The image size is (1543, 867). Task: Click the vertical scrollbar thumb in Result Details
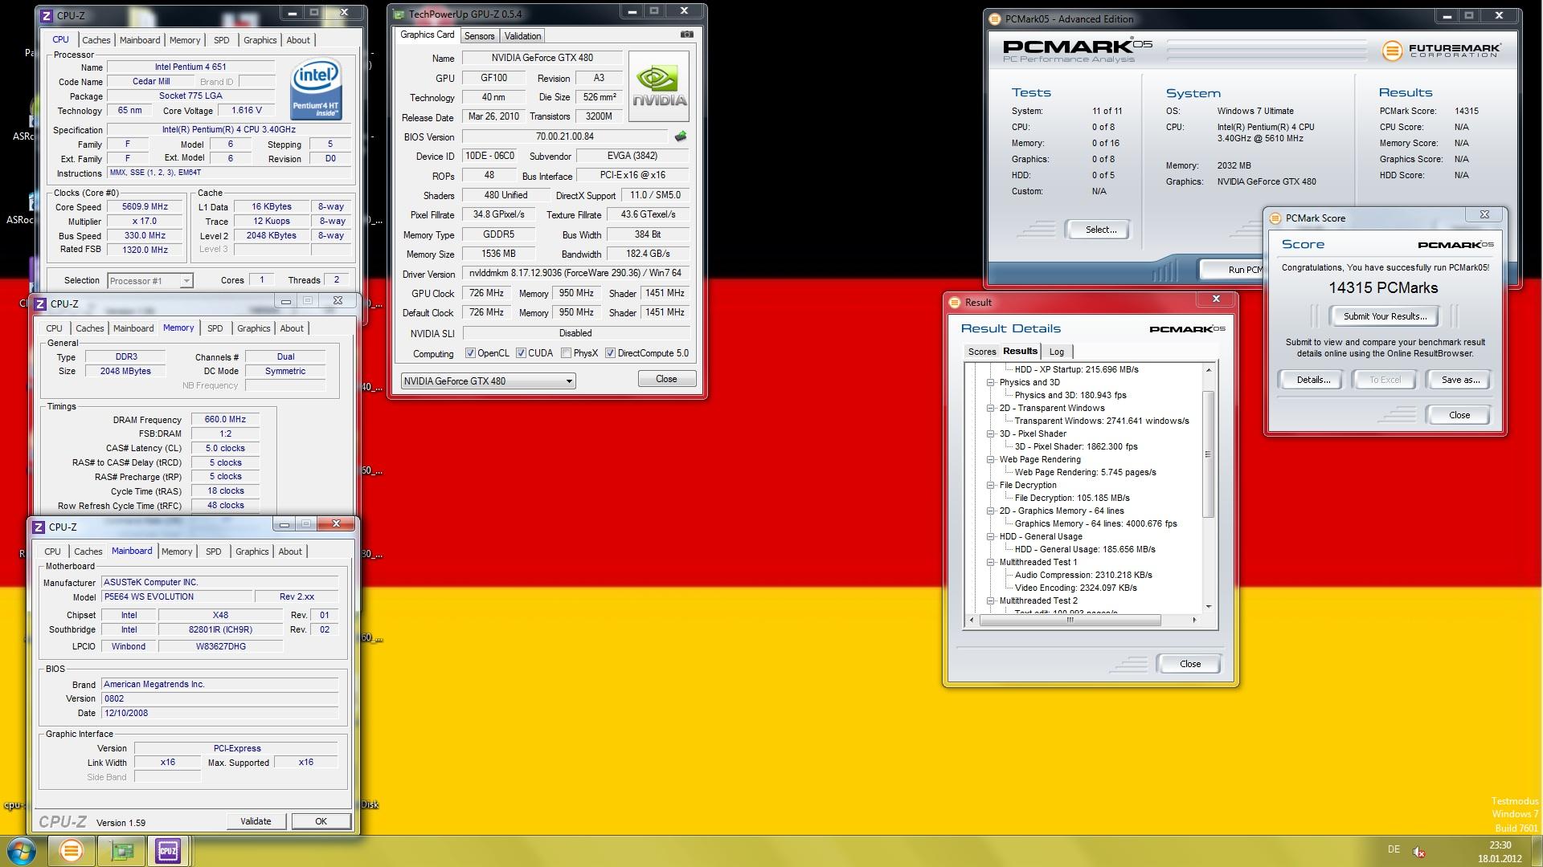[1208, 454]
